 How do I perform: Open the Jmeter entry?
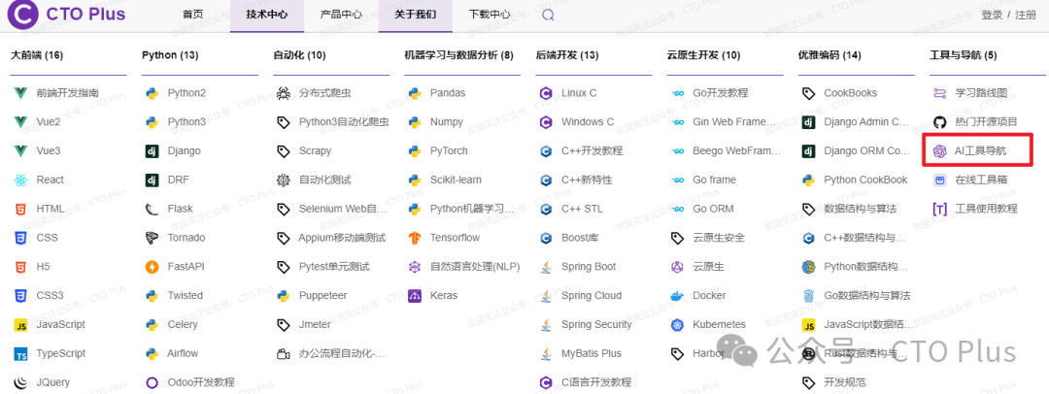315,324
